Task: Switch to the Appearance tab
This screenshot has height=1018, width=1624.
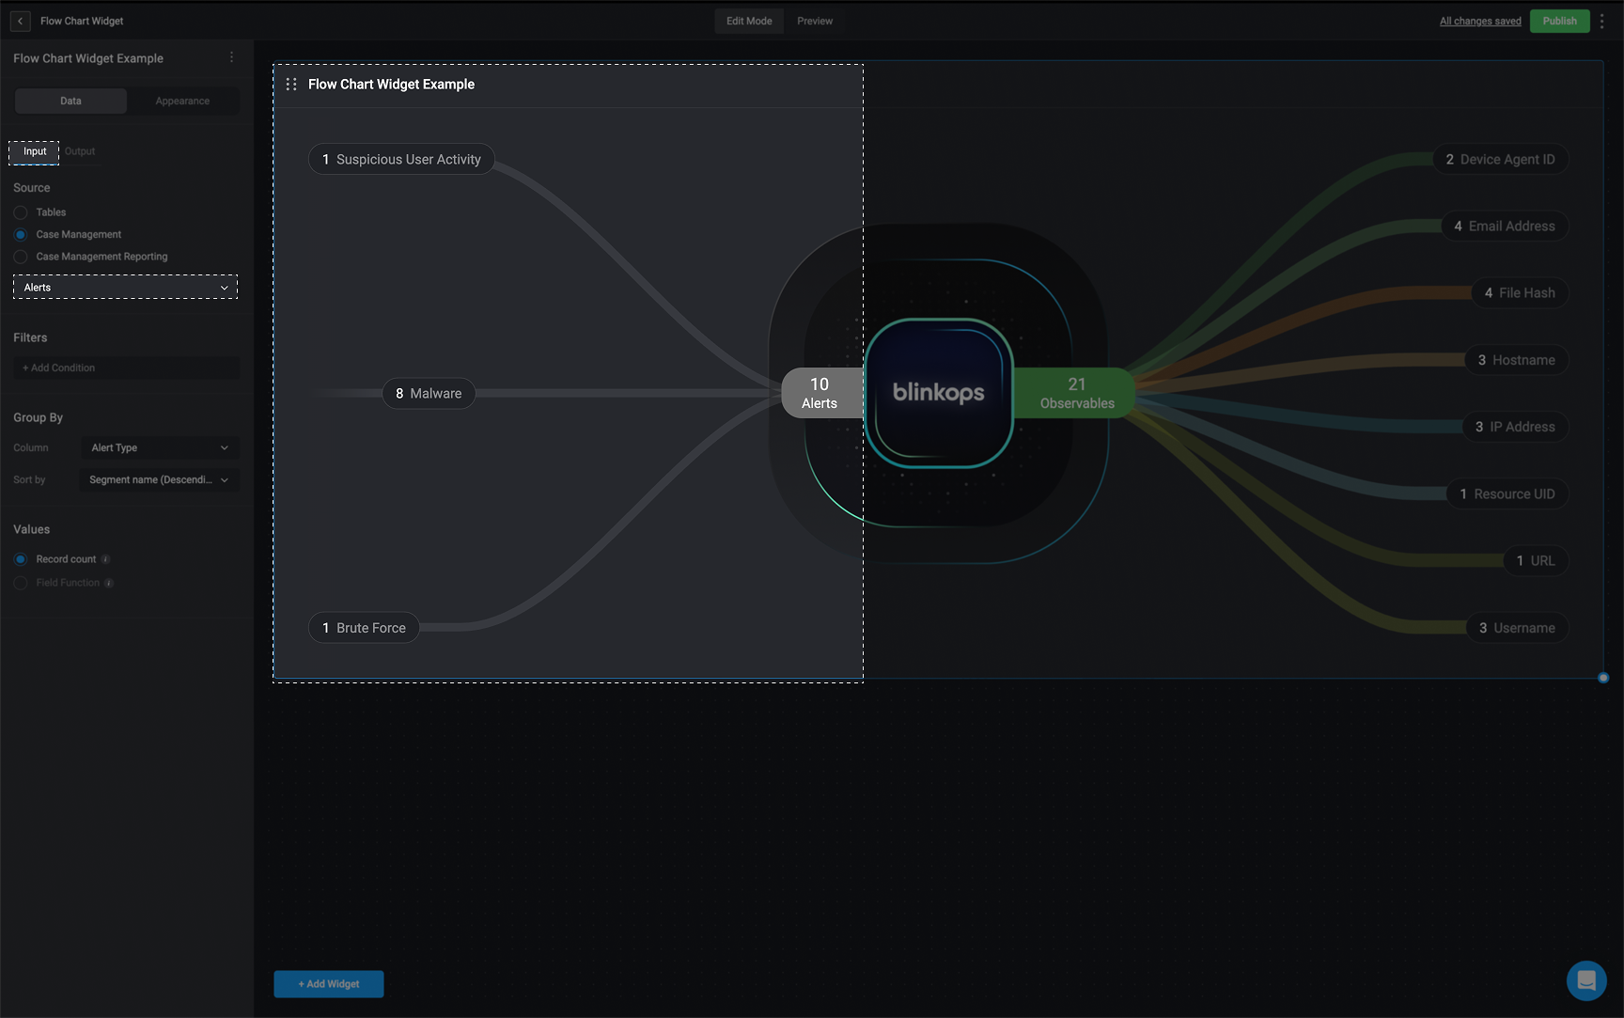Action: 182,101
